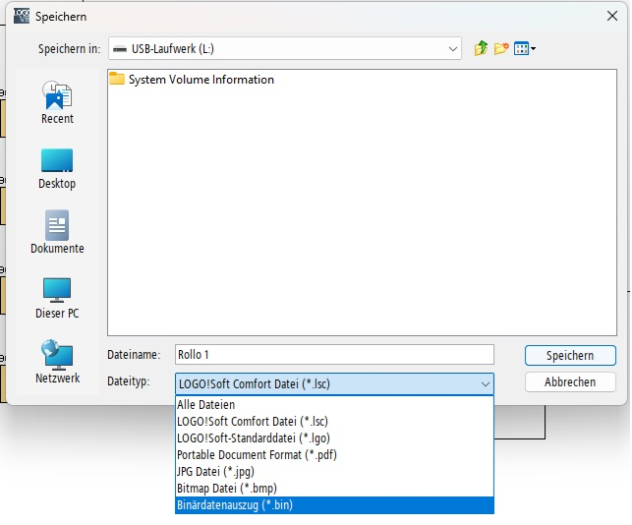The height and width of the screenshot is (525, 632).
Task: Open the view menu icon
Action: (525, 49)
